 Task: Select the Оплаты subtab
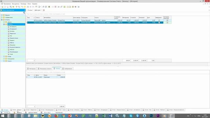[x=57, y=69]
